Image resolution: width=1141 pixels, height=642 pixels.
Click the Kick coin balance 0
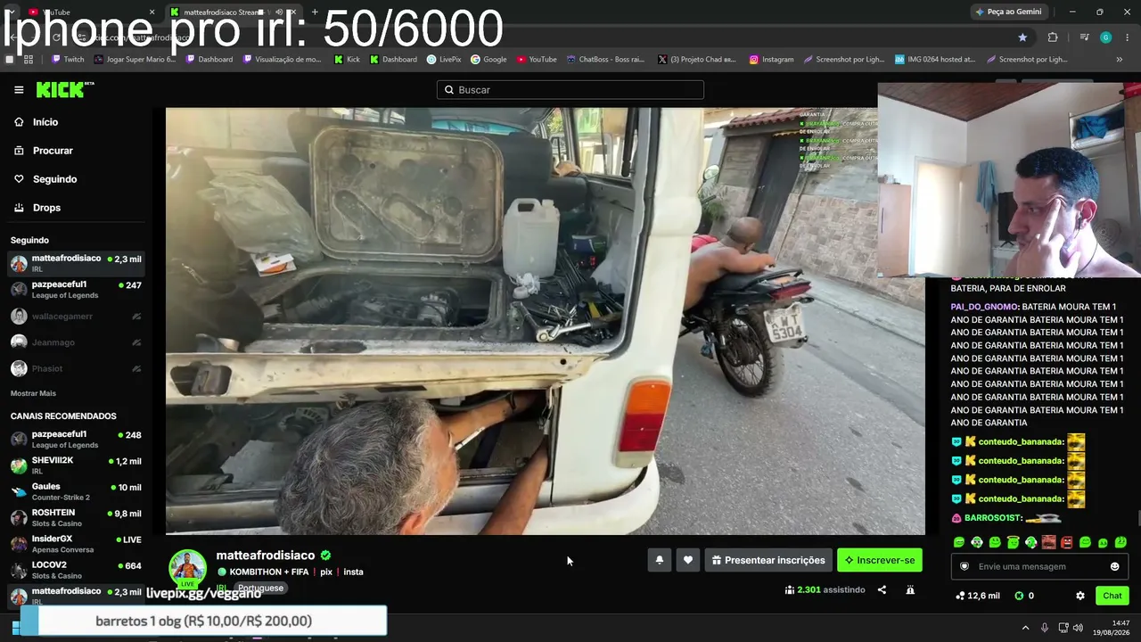(1024, 596)
